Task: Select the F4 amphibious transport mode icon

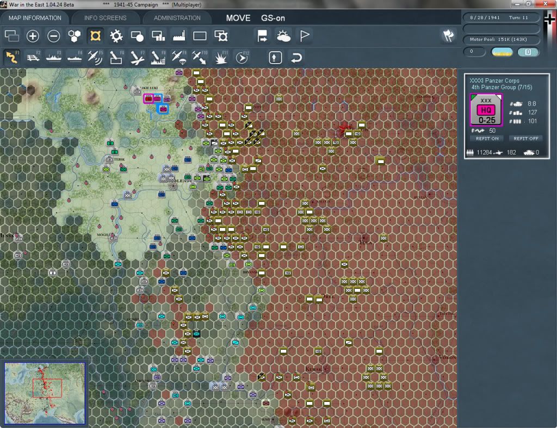Action: [x=75, y=57]
